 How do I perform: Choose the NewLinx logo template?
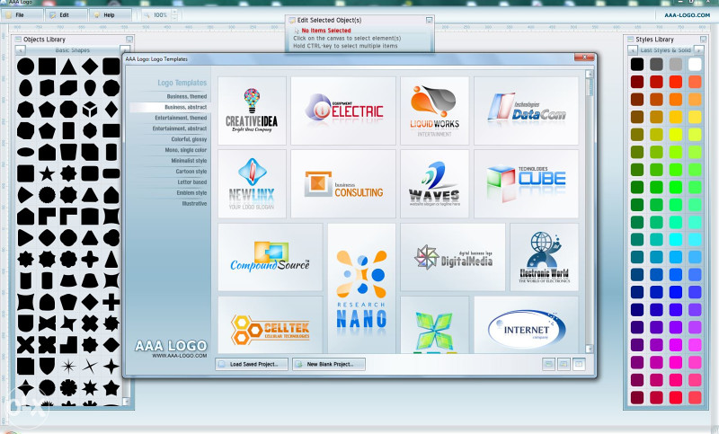[x=253, y=184]
